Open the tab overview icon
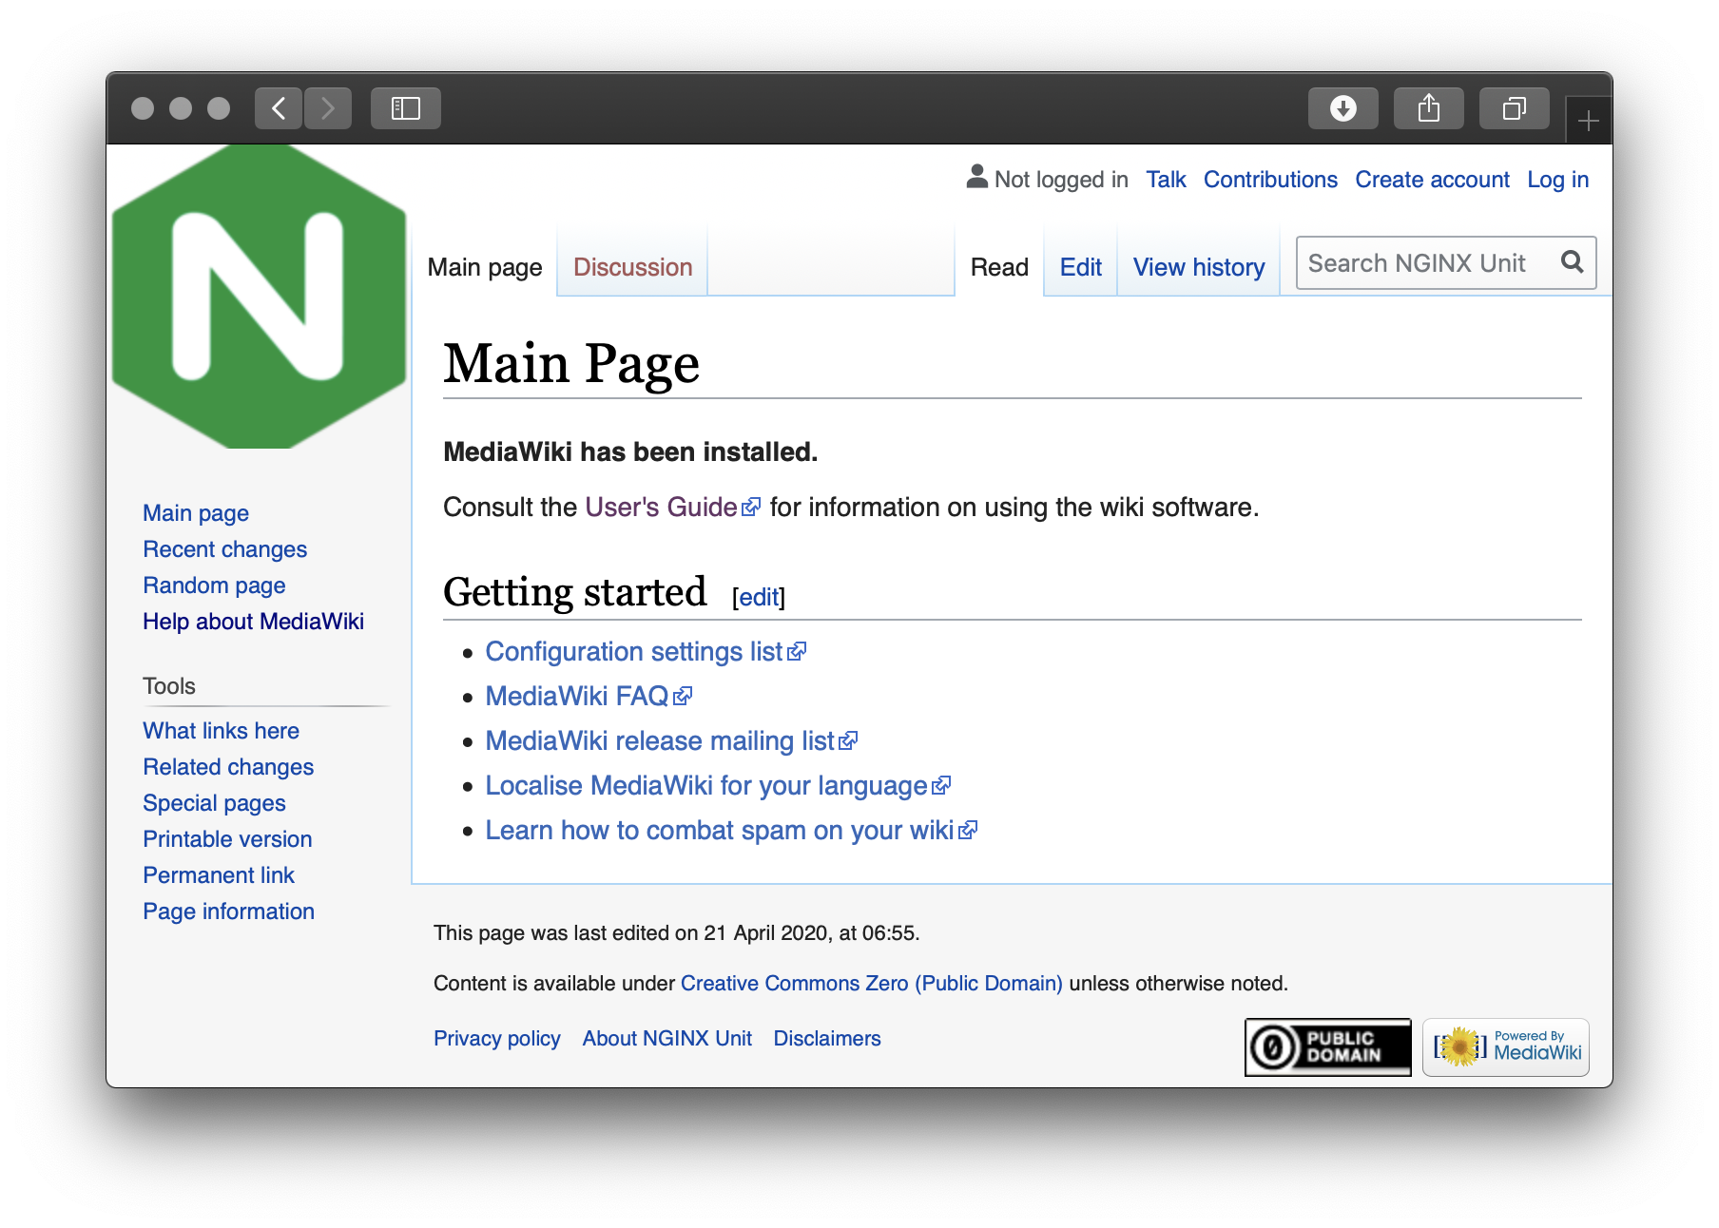This screenshot has height=1228, width=1719. click(x=1514, y=108)
